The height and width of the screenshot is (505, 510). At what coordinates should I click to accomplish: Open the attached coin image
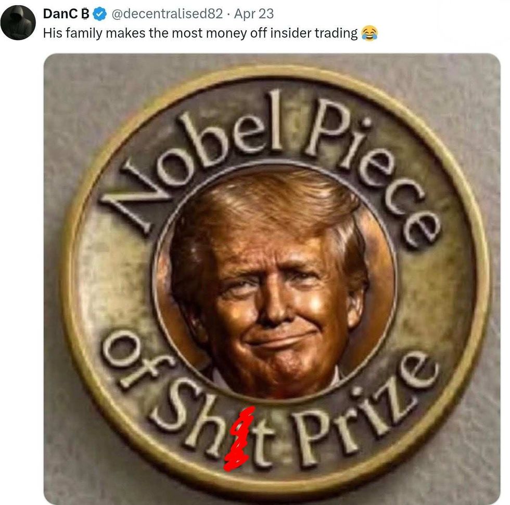coord(272,279)
